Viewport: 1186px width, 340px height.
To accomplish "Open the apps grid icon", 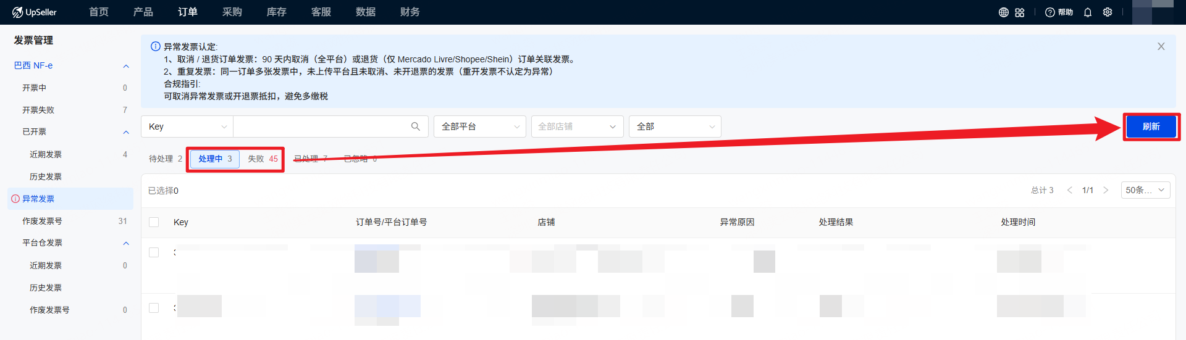I will click(1020, 12).
